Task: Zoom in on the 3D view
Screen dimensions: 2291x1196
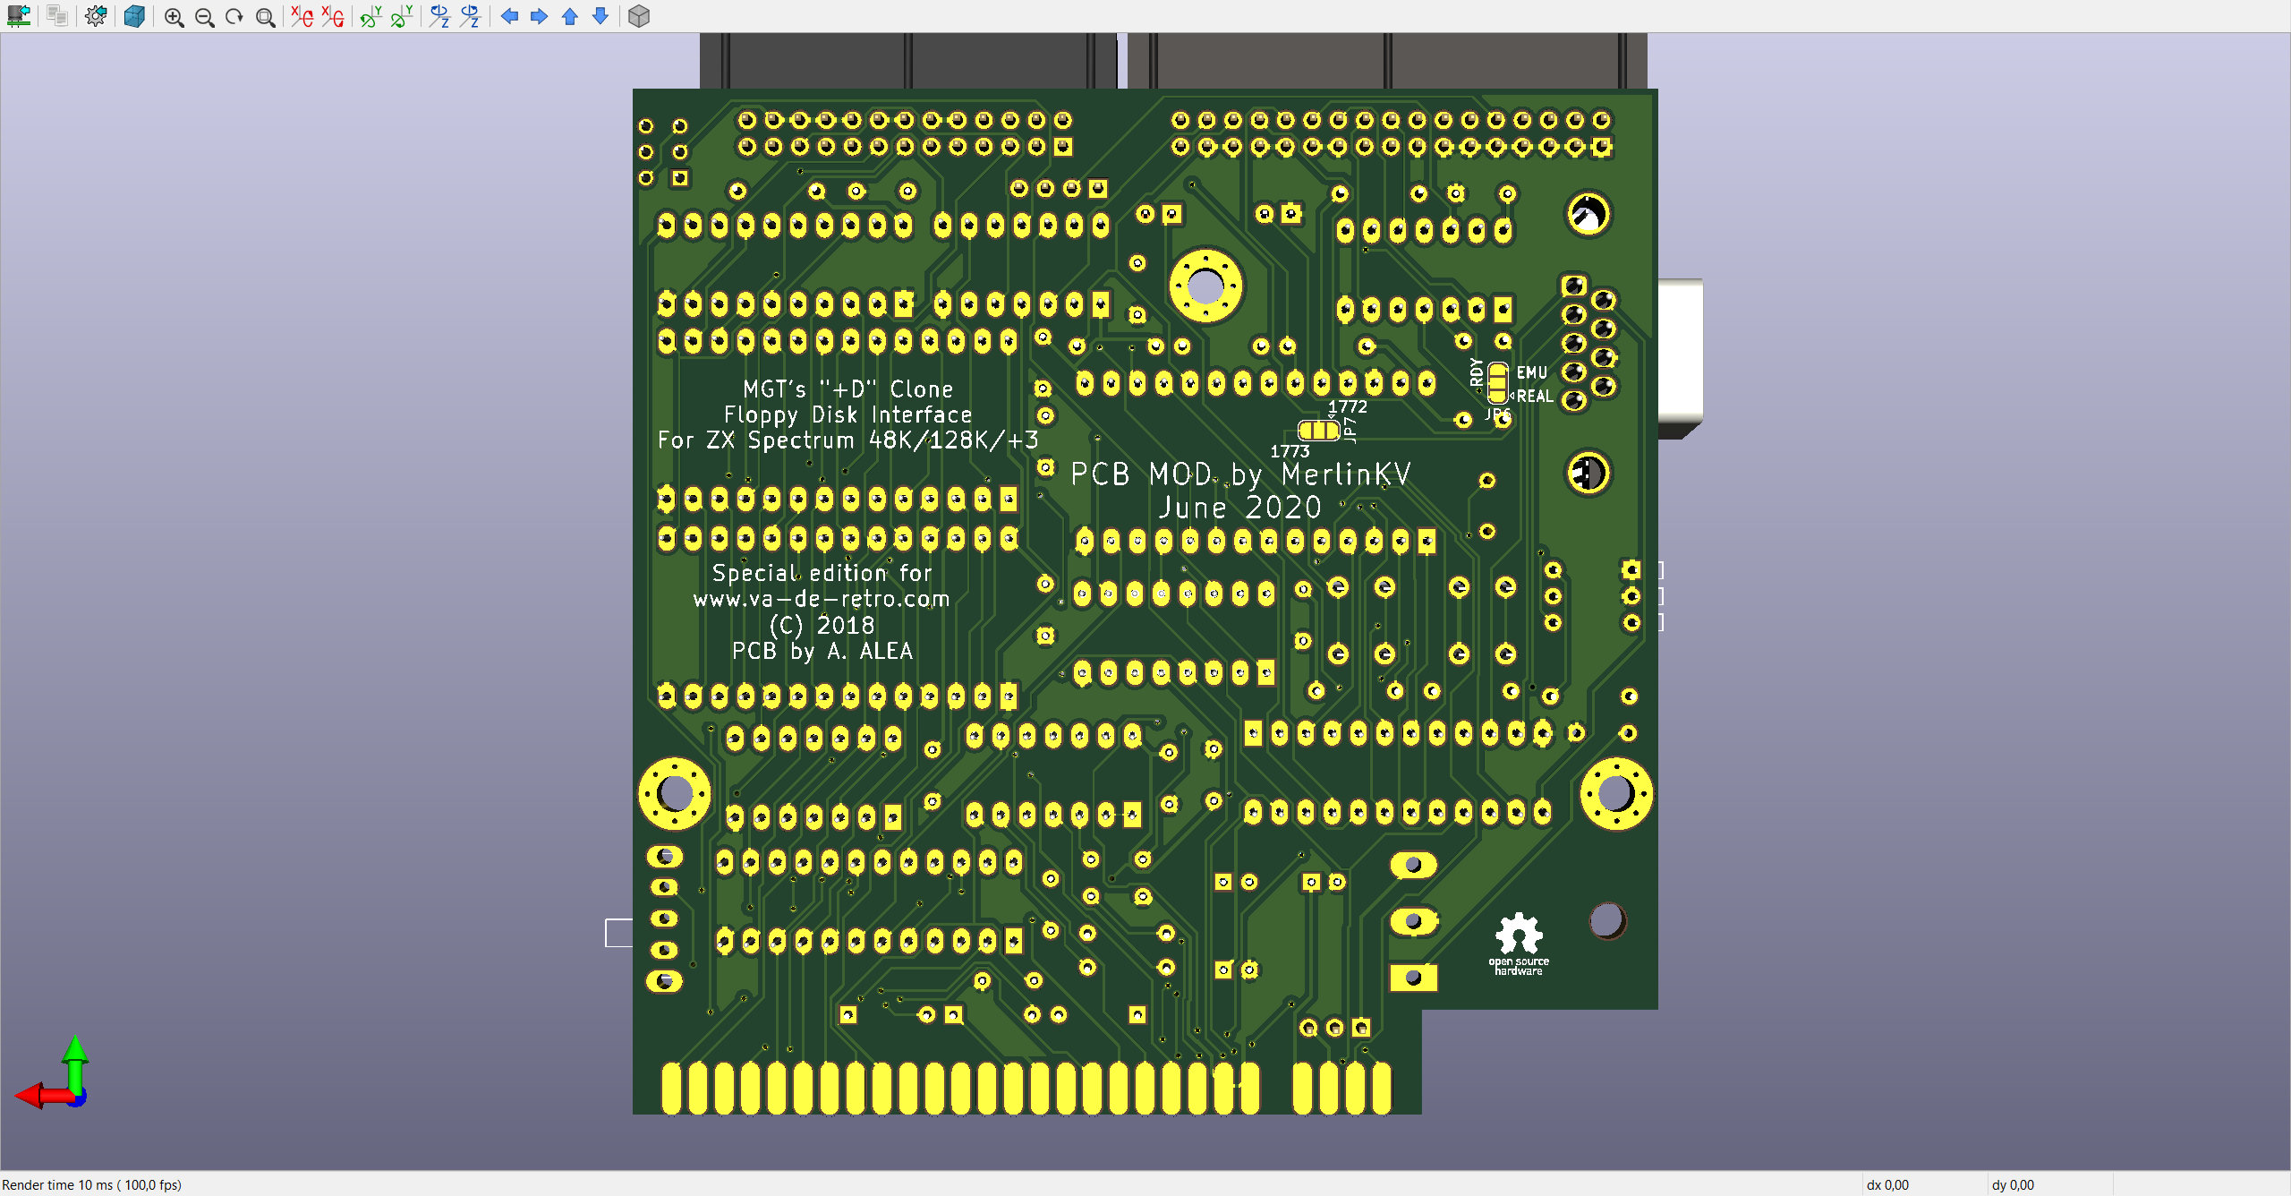Action: coord(175,17)
